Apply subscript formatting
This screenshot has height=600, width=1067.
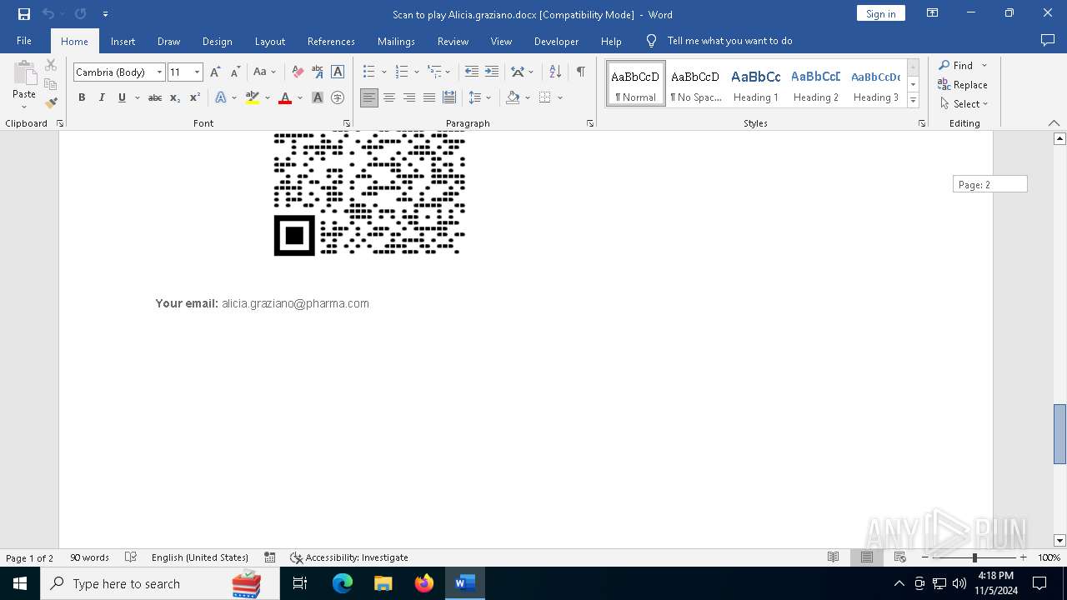point(175,97)
